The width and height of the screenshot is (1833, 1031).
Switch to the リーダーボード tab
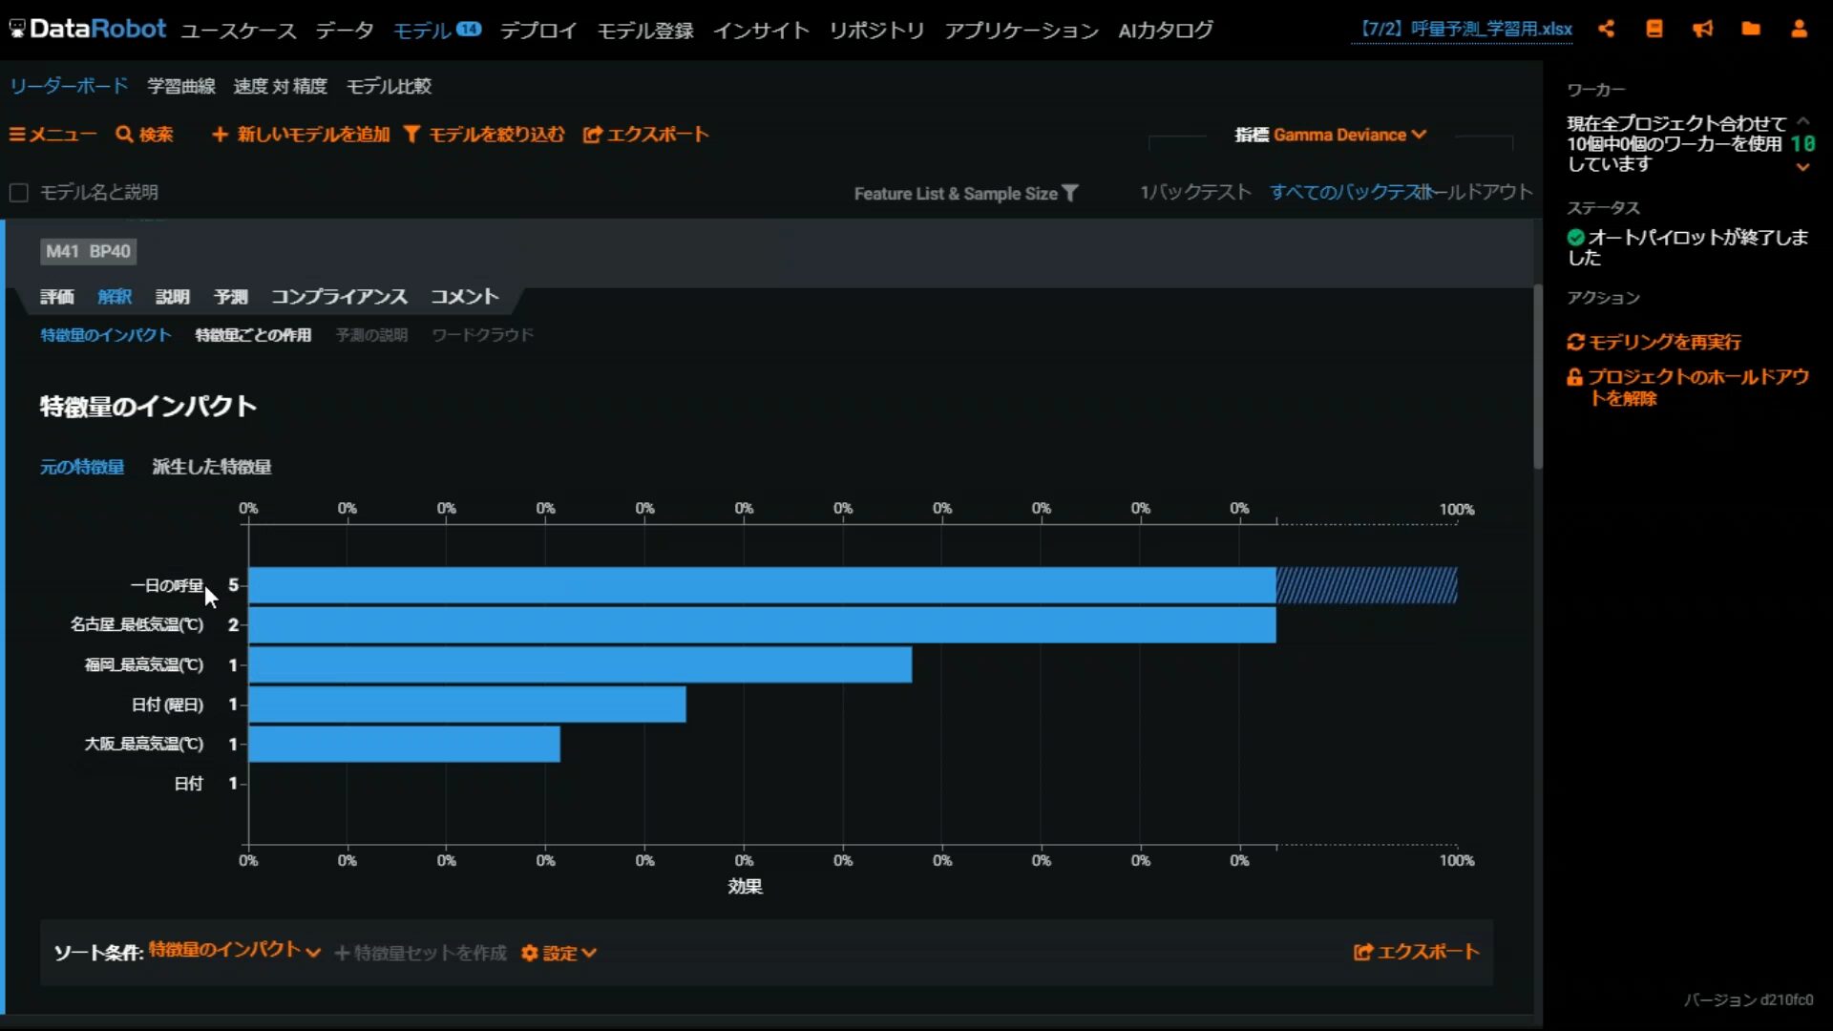(x=69, y=86)
